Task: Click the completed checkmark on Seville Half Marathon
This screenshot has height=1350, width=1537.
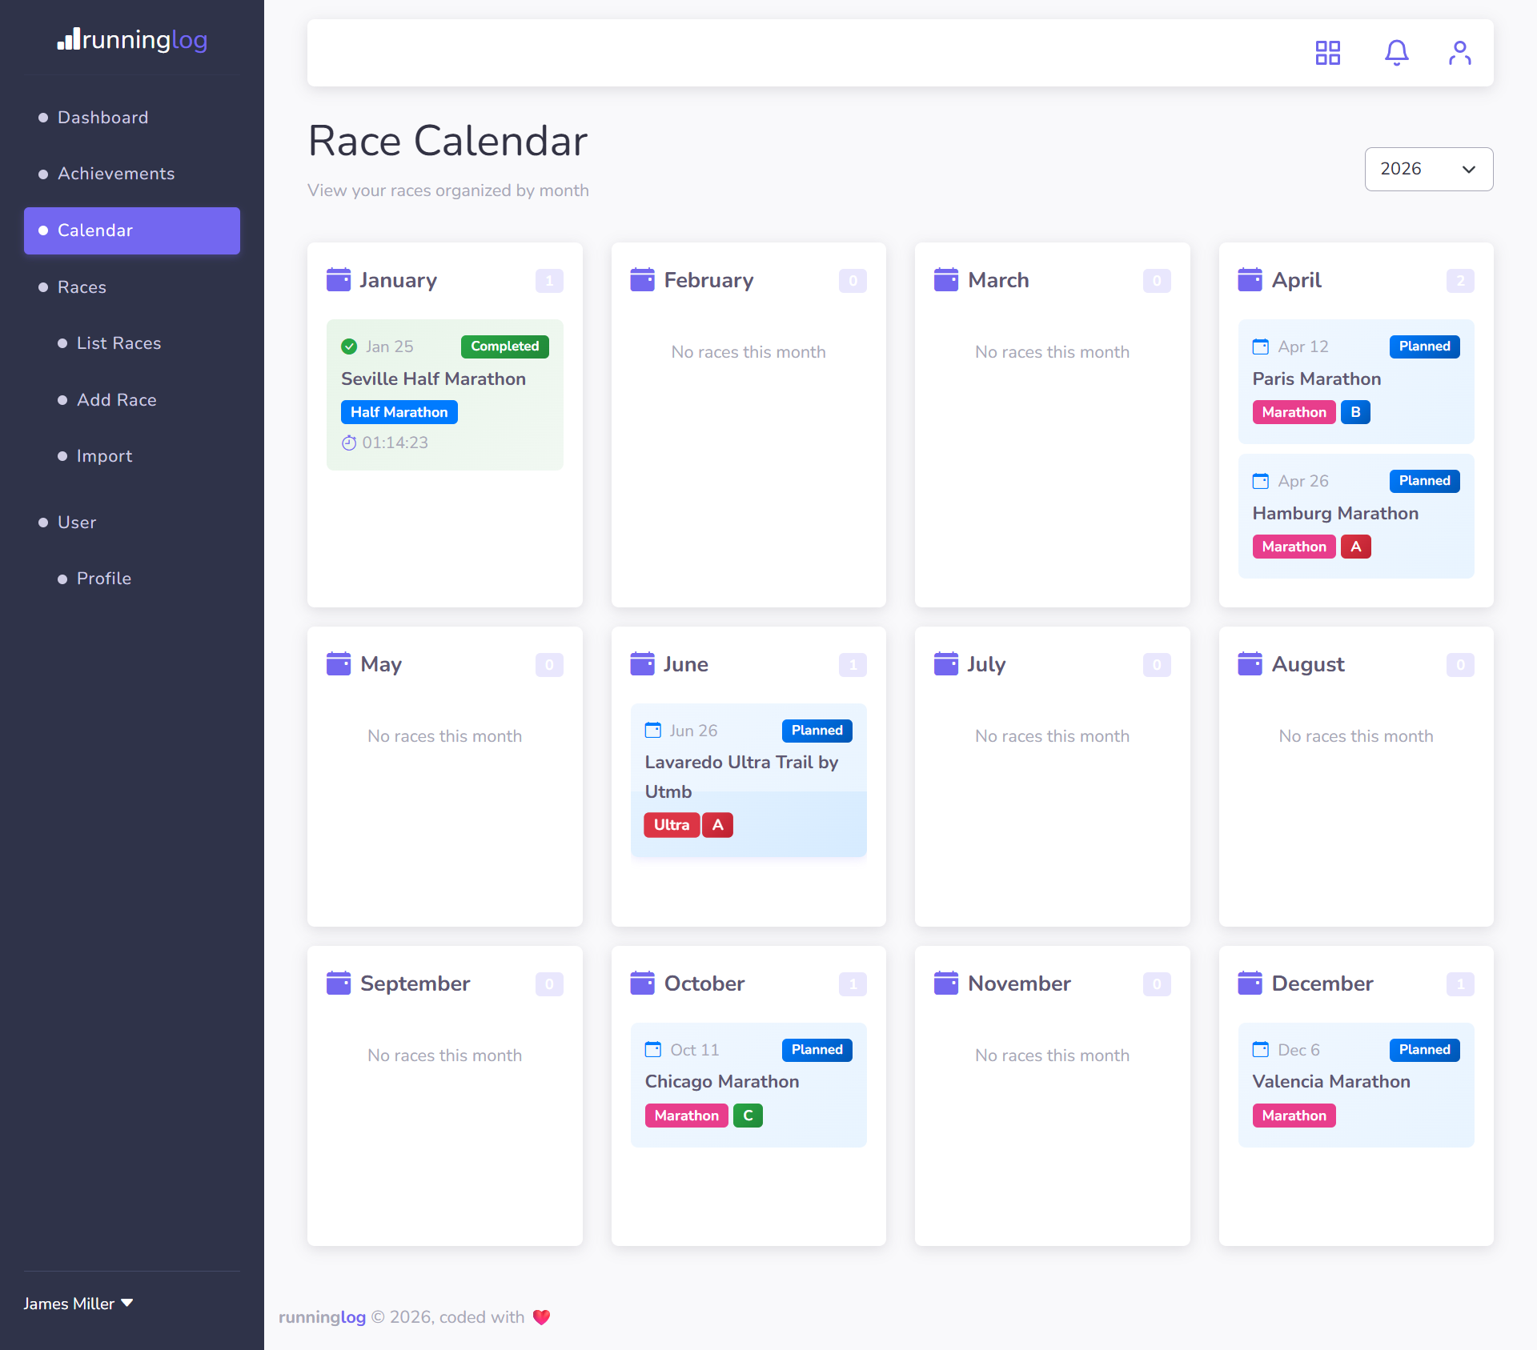Action: 350,347
